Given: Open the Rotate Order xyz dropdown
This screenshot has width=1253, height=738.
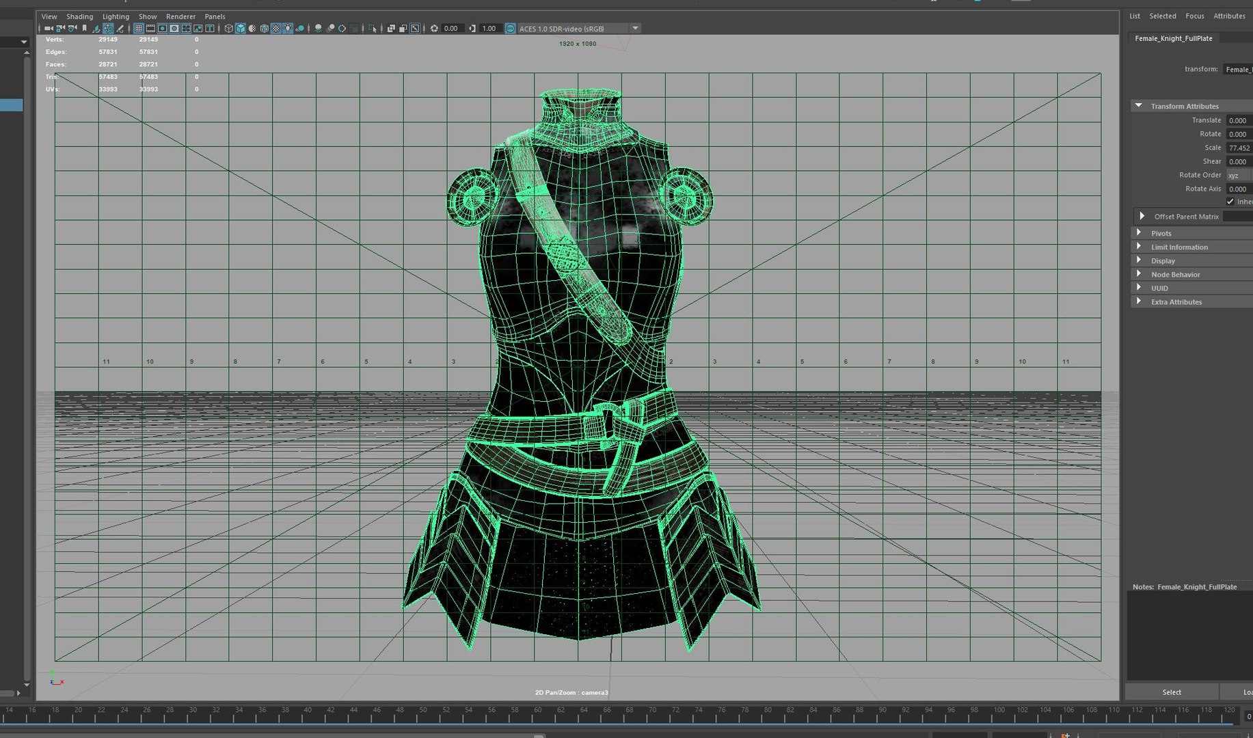Looking at the screenshot, I should click(1239, 175).
